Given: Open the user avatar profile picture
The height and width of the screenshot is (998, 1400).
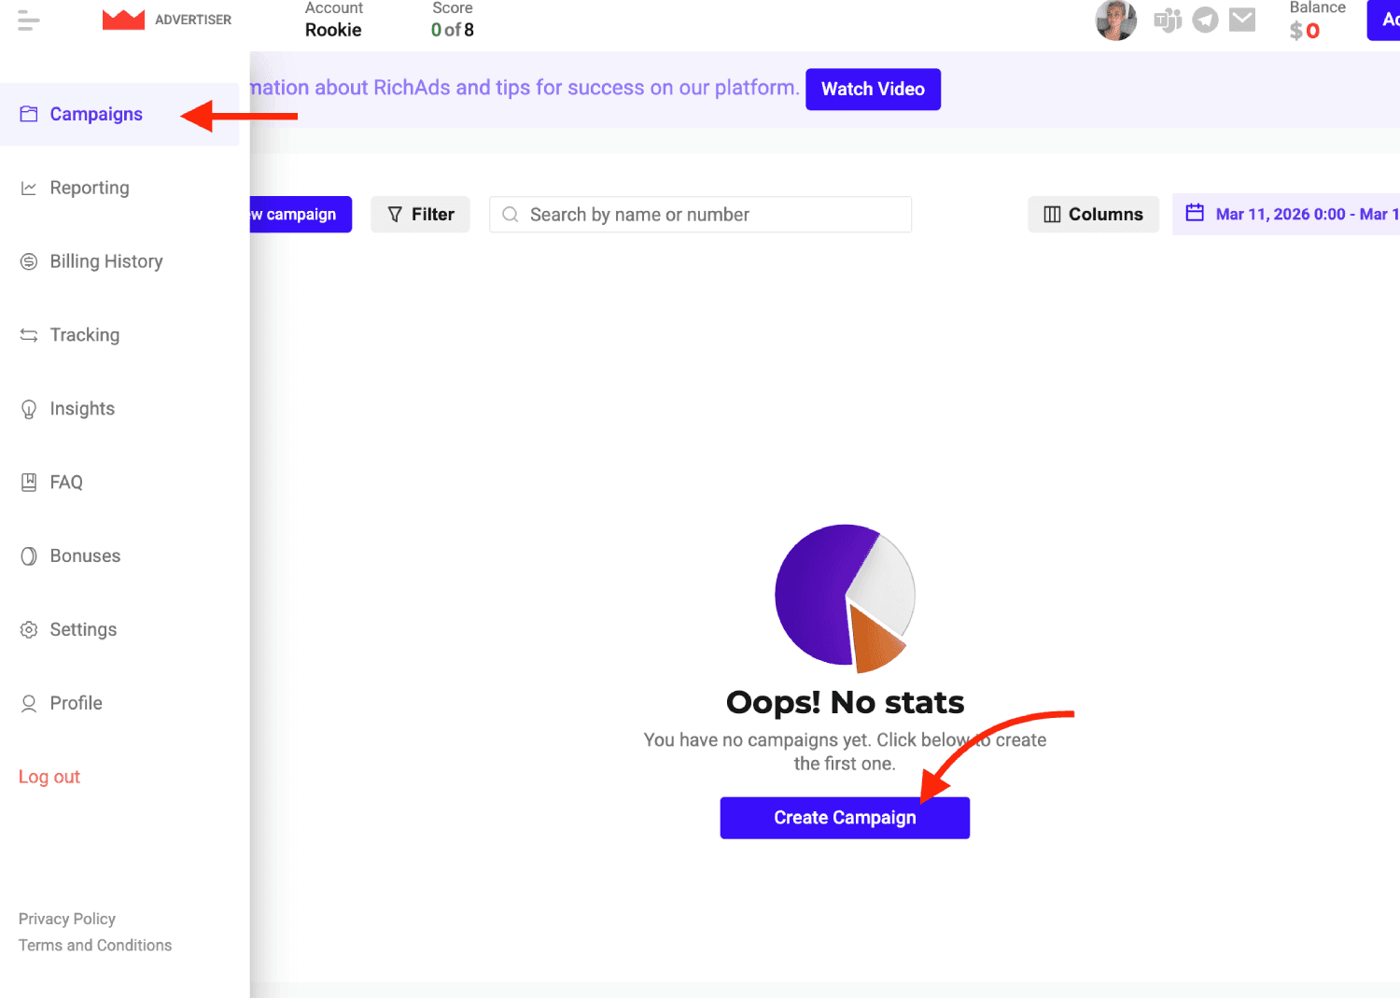Looking at the screenshot, I should [x=1115, y=20].
